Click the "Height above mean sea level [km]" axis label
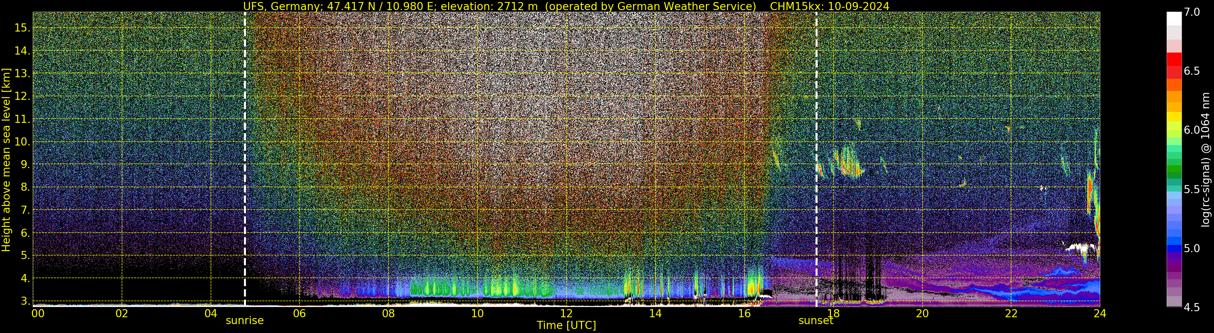Viewport: 1214px width, 333px height. point(6,160)
